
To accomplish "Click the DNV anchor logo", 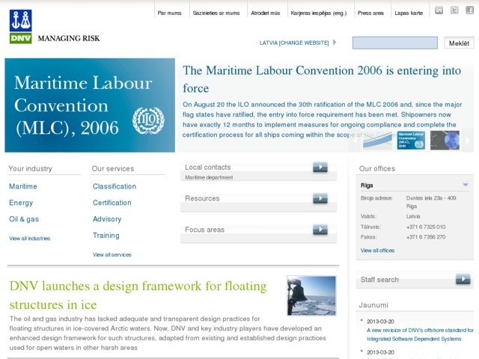I will pos(20,27).
